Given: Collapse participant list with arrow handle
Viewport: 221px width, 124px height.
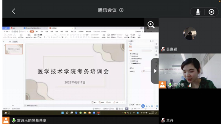Looking at the screenshot, I should pos(155,71).
